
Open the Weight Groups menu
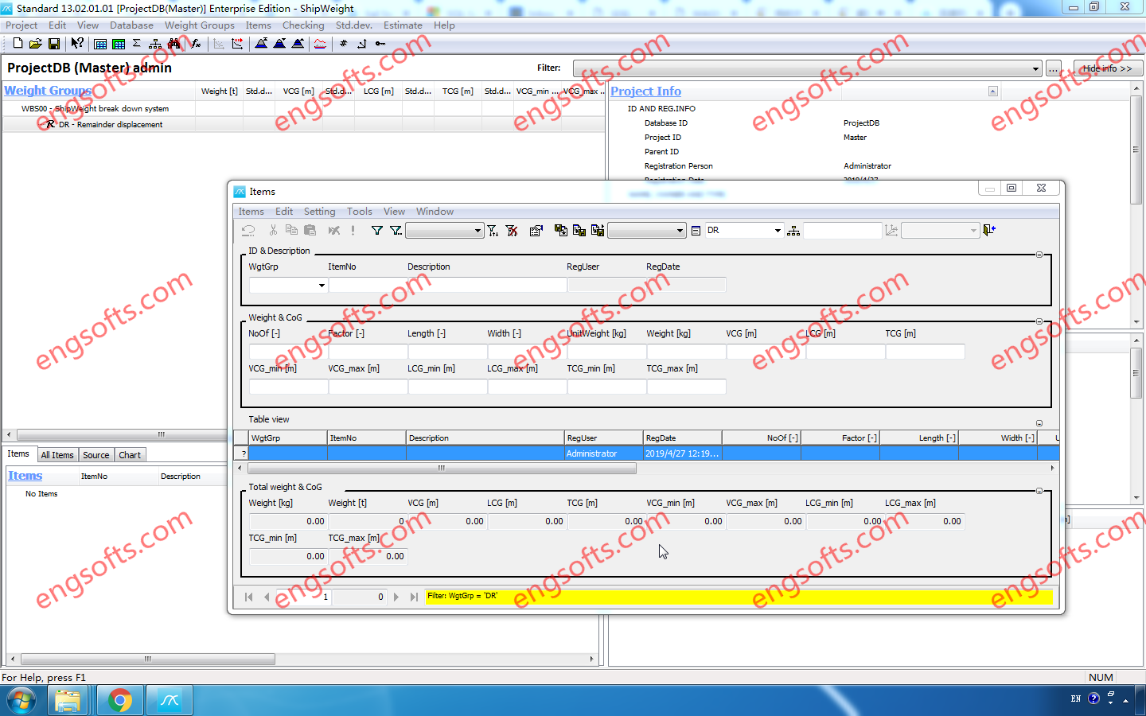pos(199,25)
